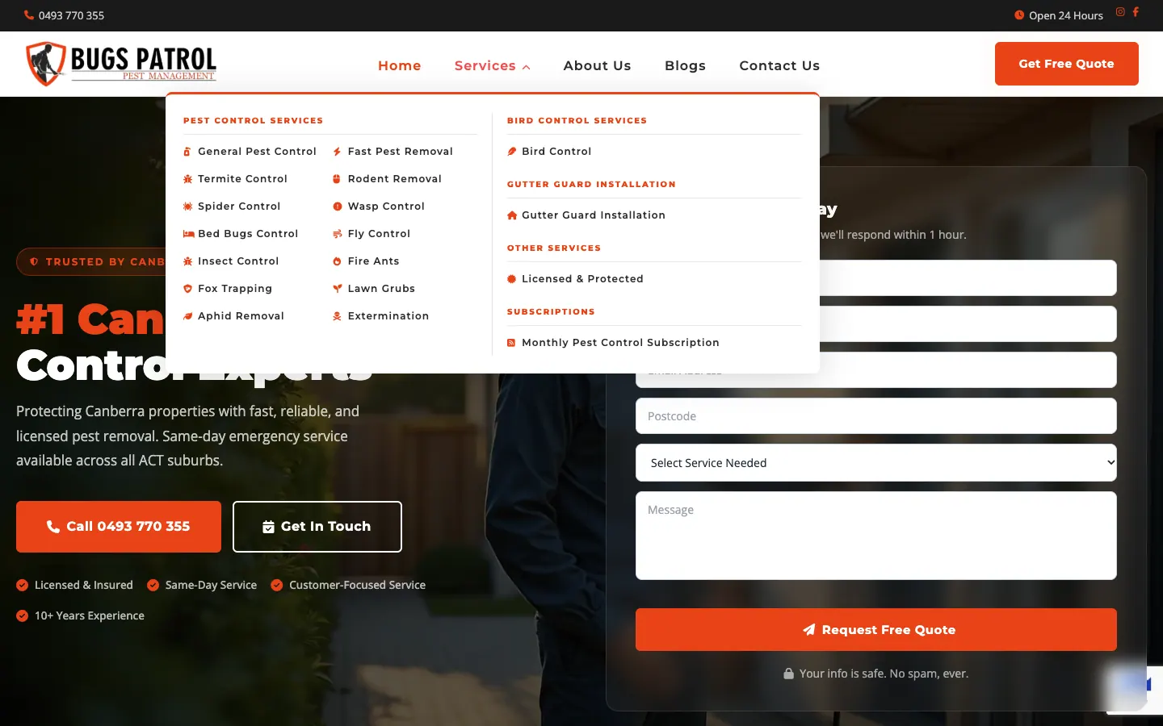Screen dimensions: 1163x726
Task: Click the Licensed & Protected badge icon
Action: coord(512,279)
